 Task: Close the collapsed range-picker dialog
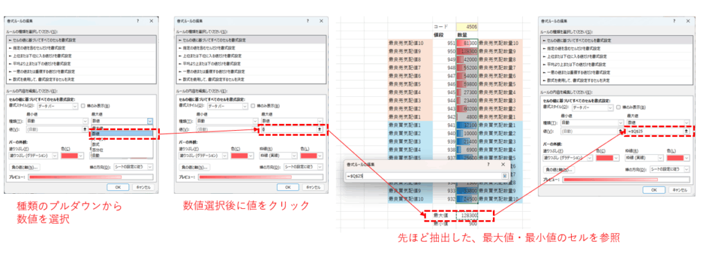[x=503, y=165]
